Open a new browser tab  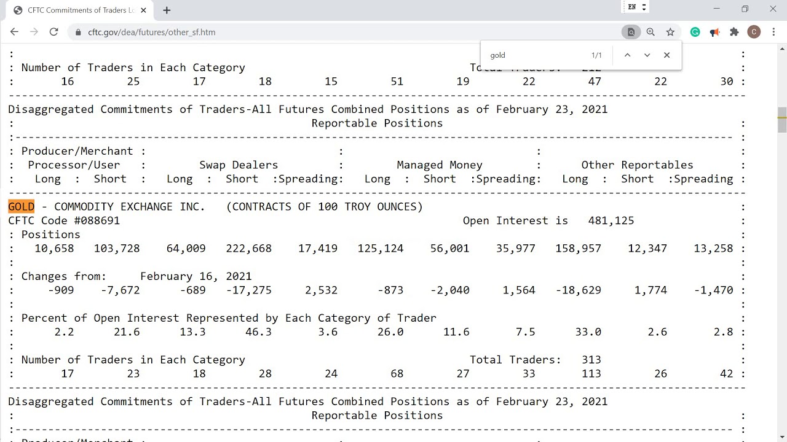tap(167, 10)
